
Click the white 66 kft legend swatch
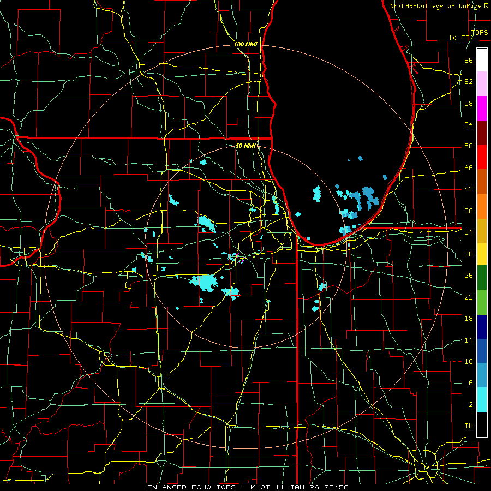coord(482,60)
